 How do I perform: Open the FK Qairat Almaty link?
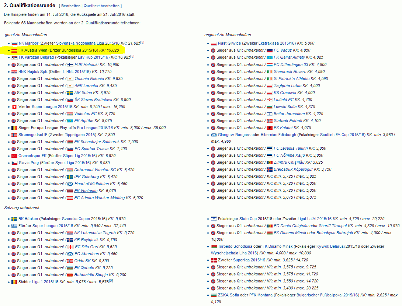point(289,58)
